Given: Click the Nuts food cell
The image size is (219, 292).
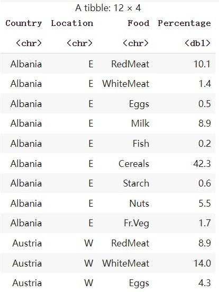Looking at the screenshot, I should click(x=139, y=203).
